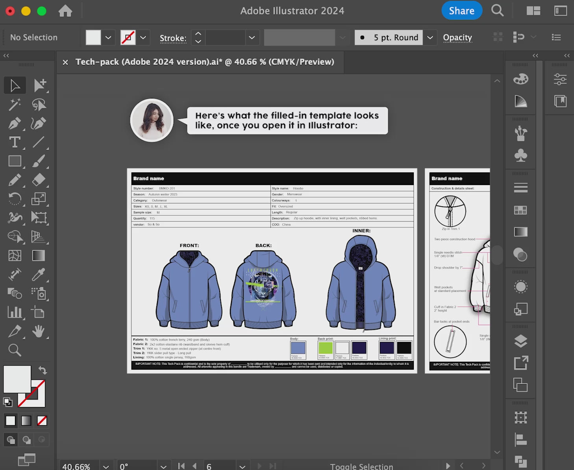Swap fill and stroke colors

(x=43, y=370)
